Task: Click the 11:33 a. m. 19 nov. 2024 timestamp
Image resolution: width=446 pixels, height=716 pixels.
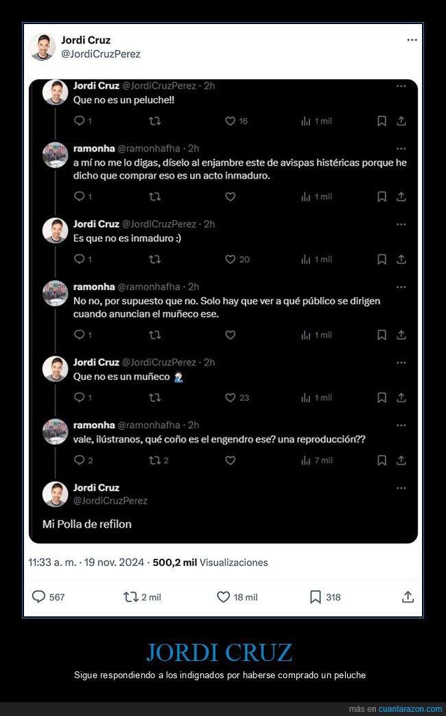Action: pyautogui.click(x=86, y=562)
